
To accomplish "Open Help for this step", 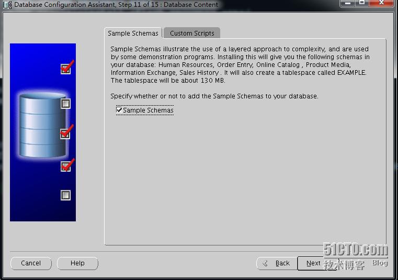I will click(x=77, y=263).
